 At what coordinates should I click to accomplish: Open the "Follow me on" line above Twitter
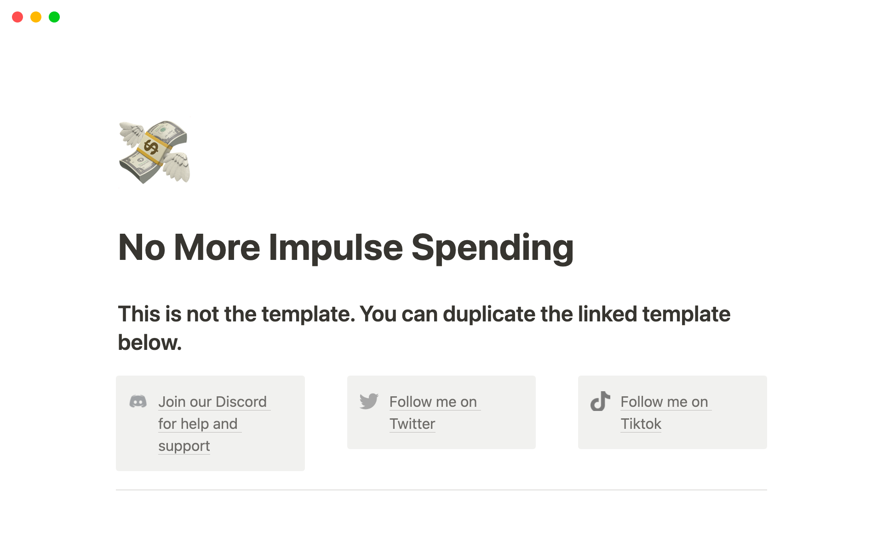coord(433,402)
